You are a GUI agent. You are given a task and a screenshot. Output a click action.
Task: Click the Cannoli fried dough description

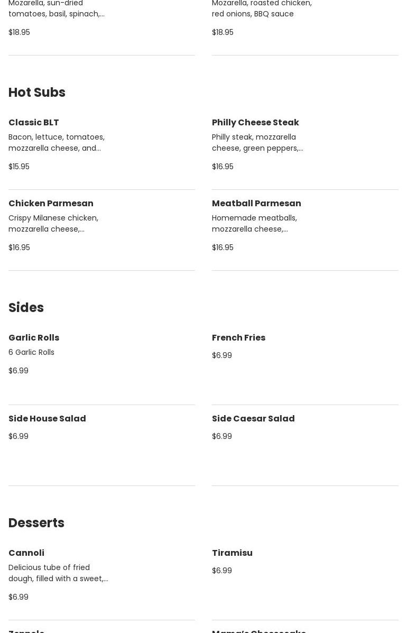pyautogui.click(x=58, y=573)
